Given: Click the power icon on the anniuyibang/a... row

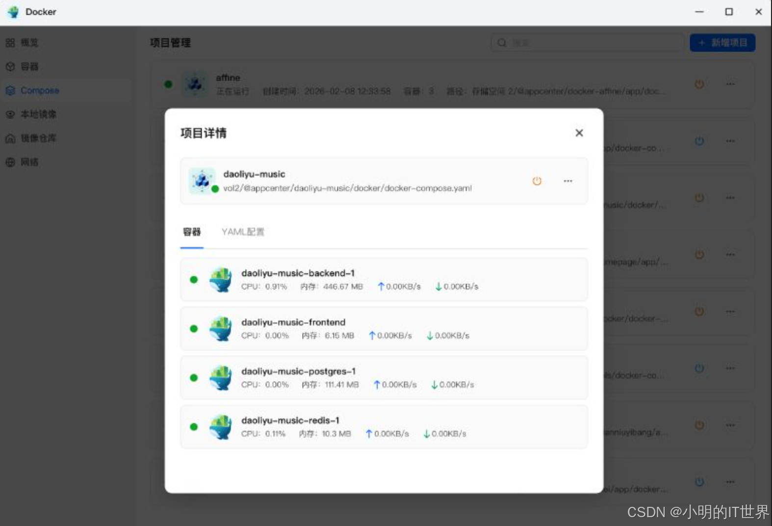Looking at the screenshot, I should [699, 425].
